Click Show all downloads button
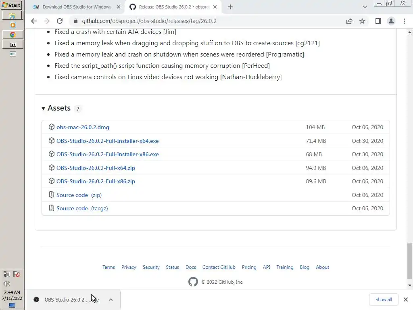This screenshot has width=413, height=310. coord(383,300)
